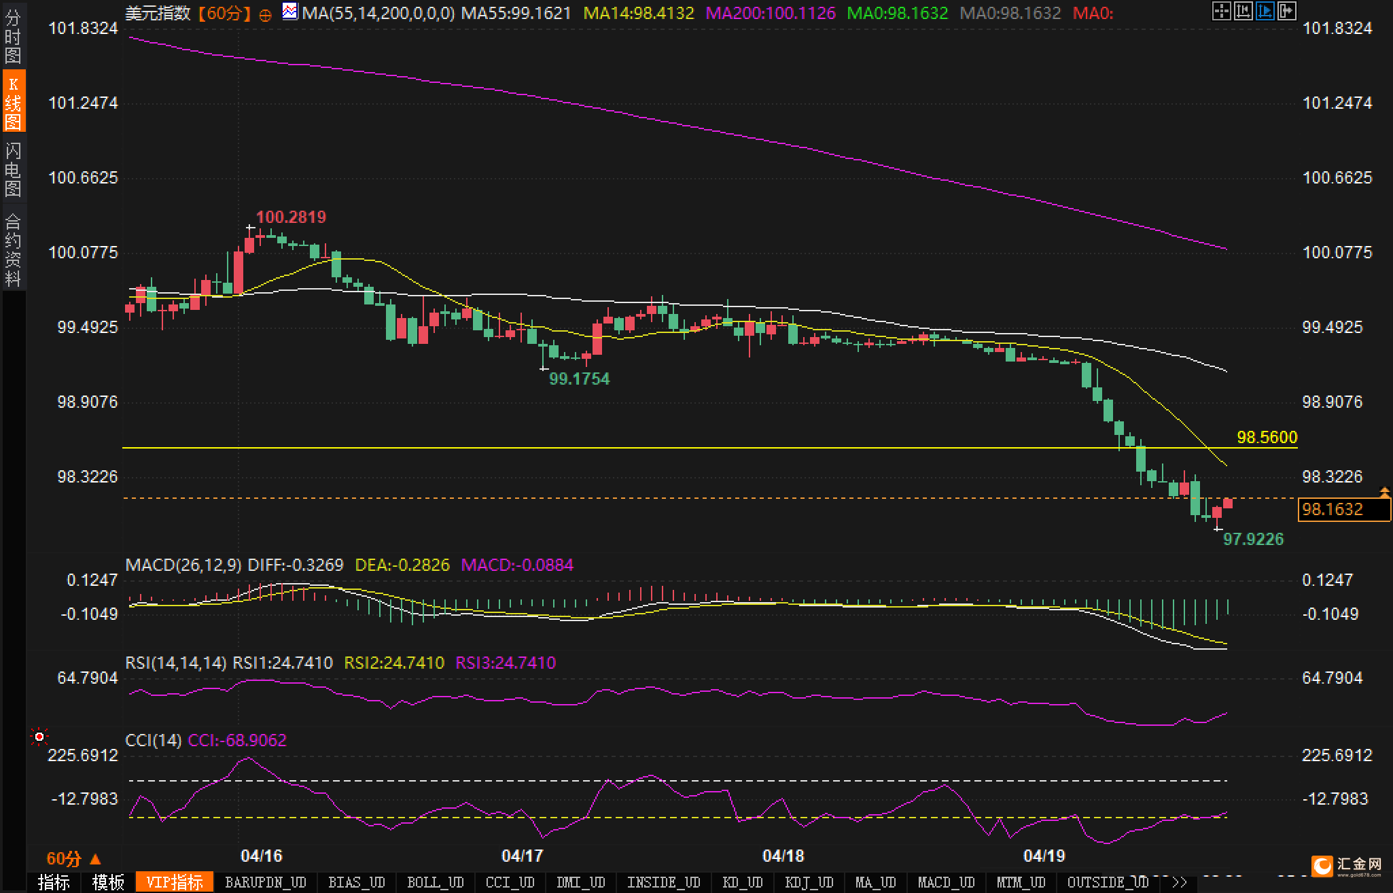The width and height of the screenshot is (1393, 893).
Task: Click the MA14:98.4132 value label
Action: [639, 13]
